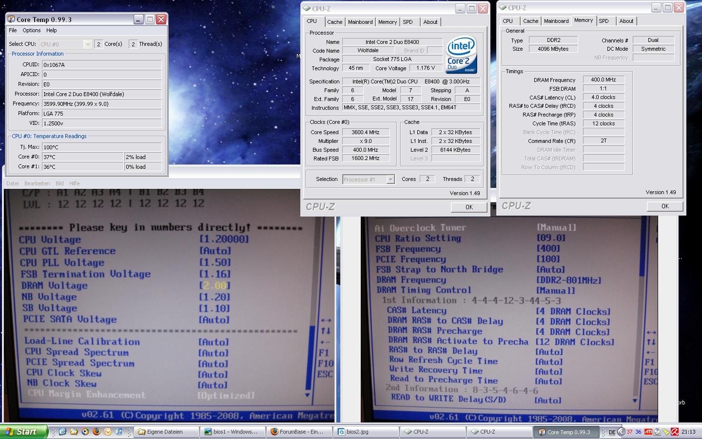Open Memory tab in left CPU-Z window

point(388,22)
